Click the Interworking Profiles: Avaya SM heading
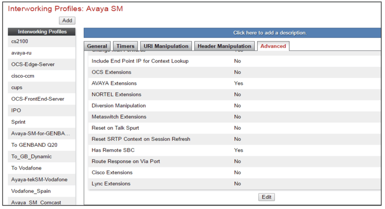The width and height of the screenshot is (385, 209). pyautogui.click(x=65, y=9)
